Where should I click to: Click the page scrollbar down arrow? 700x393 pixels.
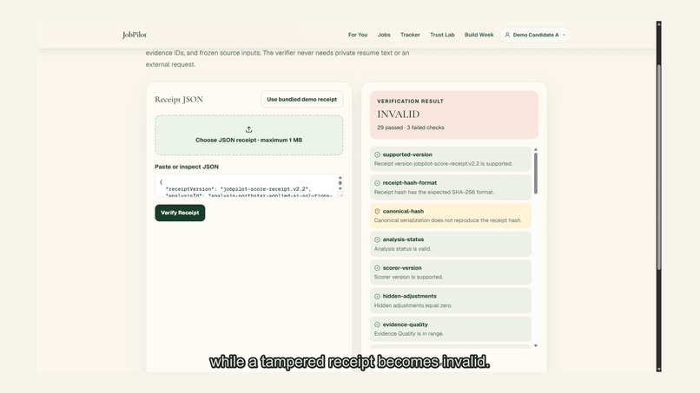658,369
